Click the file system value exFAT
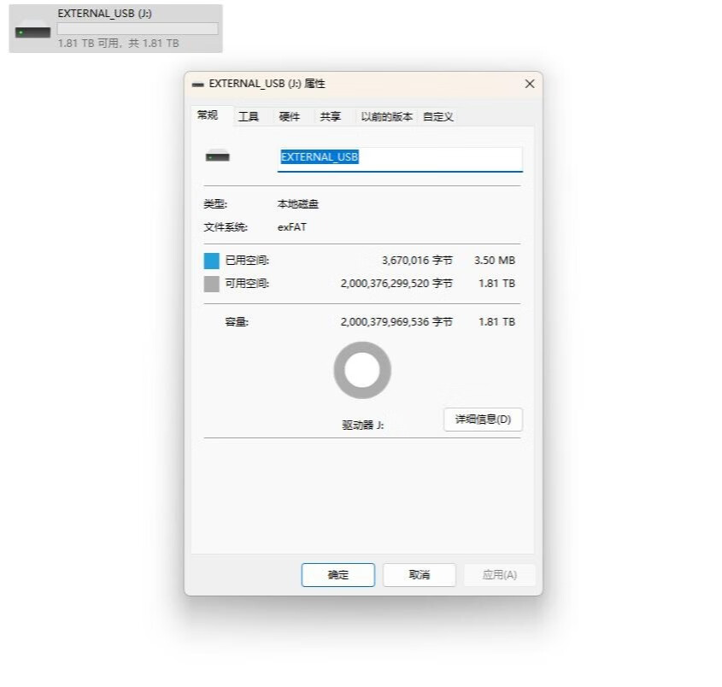This screenshot has width=722, height=687. tap(292, 227)
